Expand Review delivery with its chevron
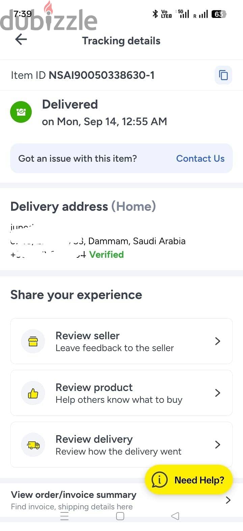243x531 pixels. 218,445
